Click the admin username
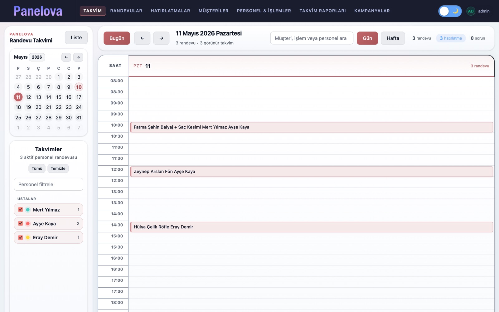This screenshot has height=312, width=499. [x=484, y=11]
